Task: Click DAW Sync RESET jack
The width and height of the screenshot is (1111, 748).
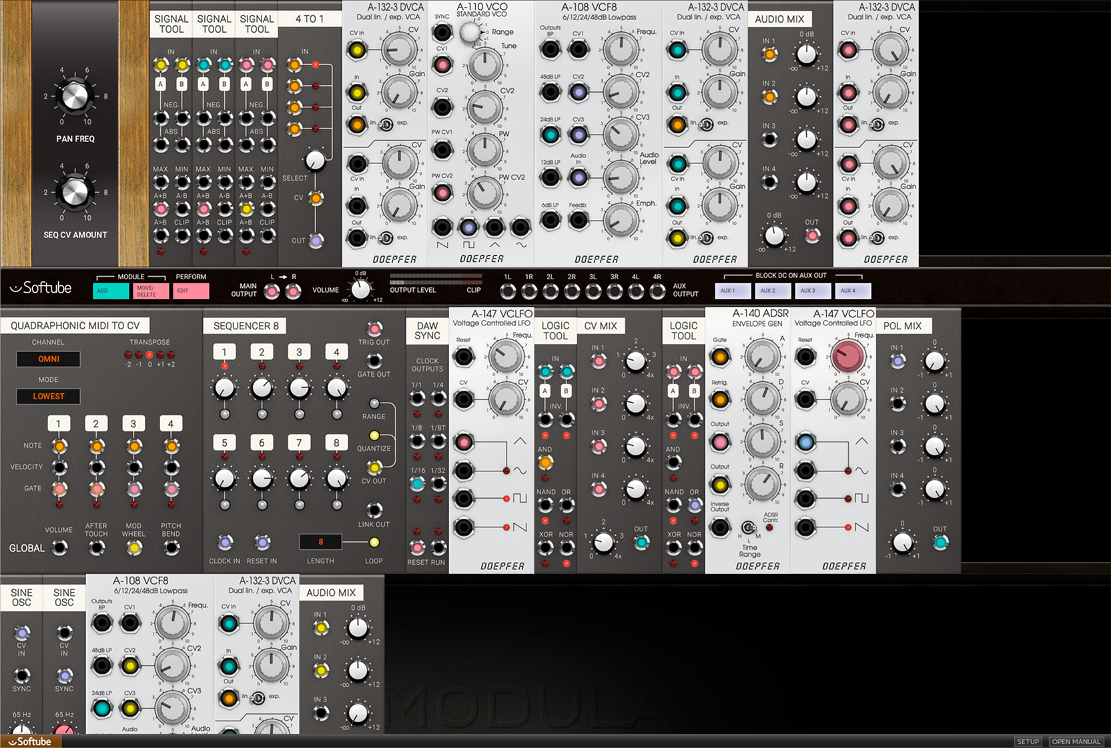Action: tap(417, 548)
